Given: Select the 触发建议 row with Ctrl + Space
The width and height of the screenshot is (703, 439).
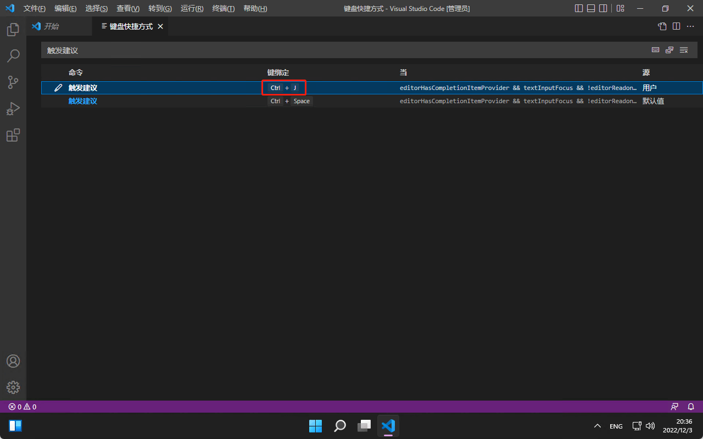Looking at the screenshot, I should (x=372, y=101).
